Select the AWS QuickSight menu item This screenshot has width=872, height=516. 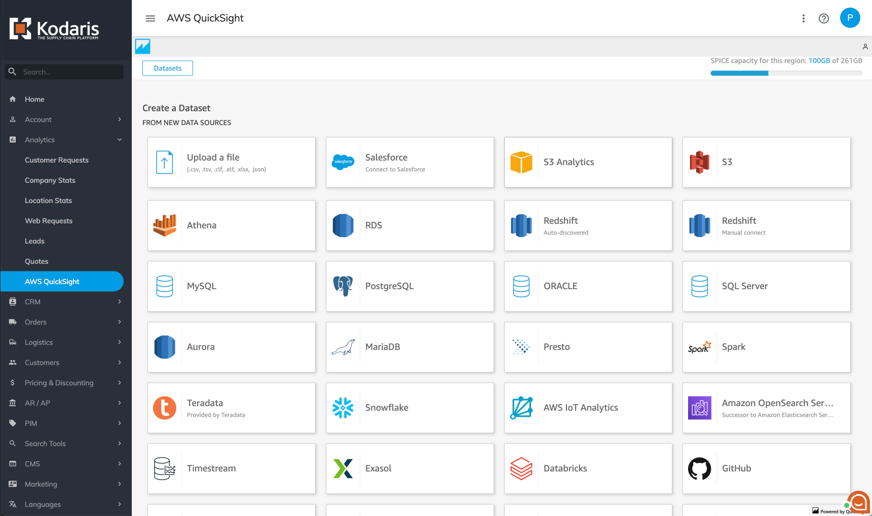pyautogui.click(x=62, y=282)
